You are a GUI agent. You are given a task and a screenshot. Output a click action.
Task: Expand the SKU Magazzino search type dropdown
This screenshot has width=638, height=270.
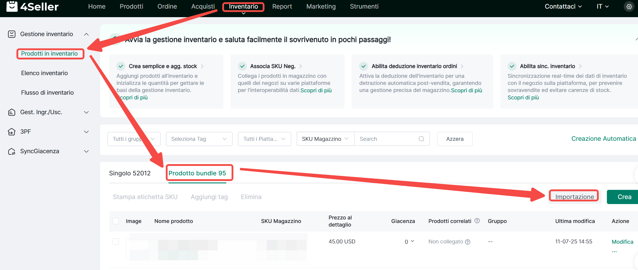pos(325,139)
